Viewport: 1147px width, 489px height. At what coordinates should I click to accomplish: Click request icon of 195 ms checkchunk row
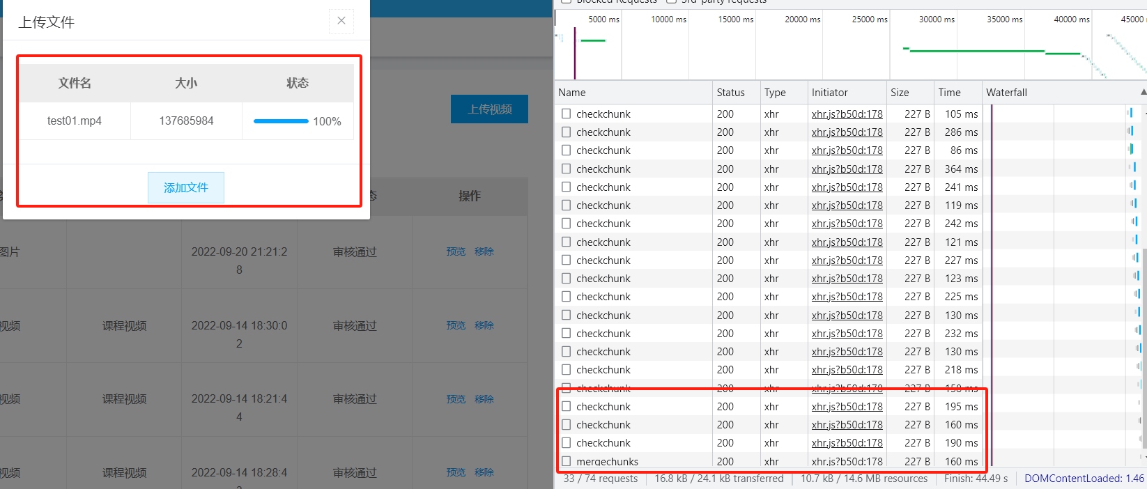(x=567, y=406)
